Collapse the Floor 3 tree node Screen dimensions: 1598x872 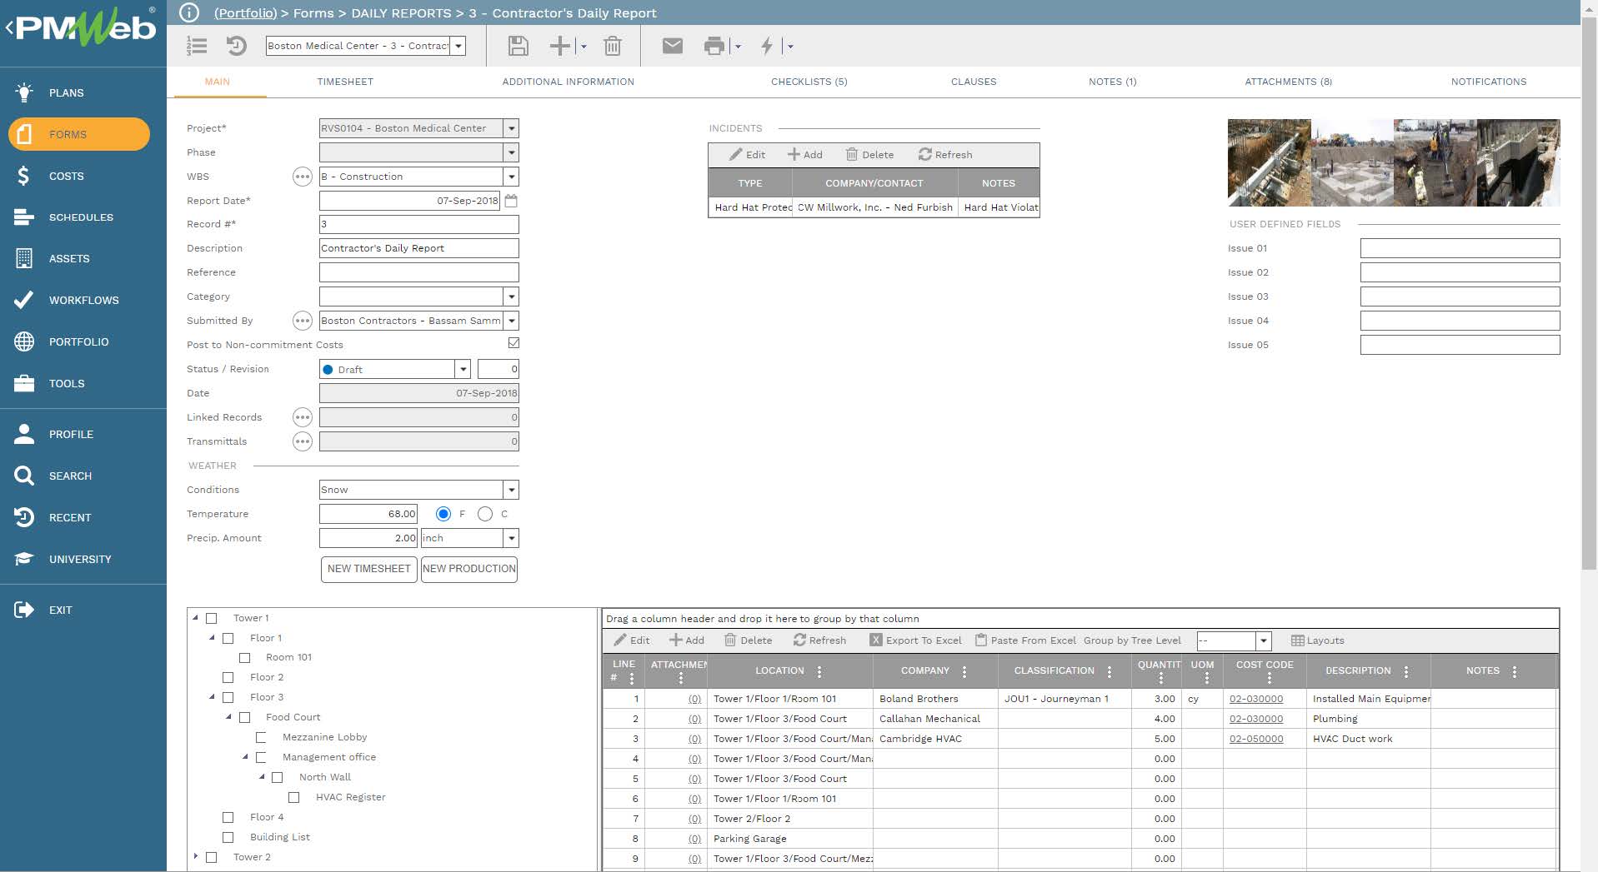[x=212, y=696]
